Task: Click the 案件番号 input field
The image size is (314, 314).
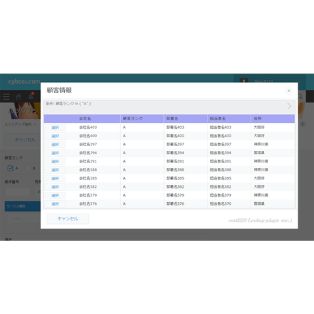Action: 17,192
